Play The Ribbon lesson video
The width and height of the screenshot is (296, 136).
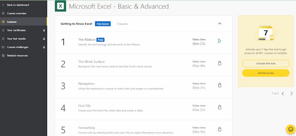[219, 41]
